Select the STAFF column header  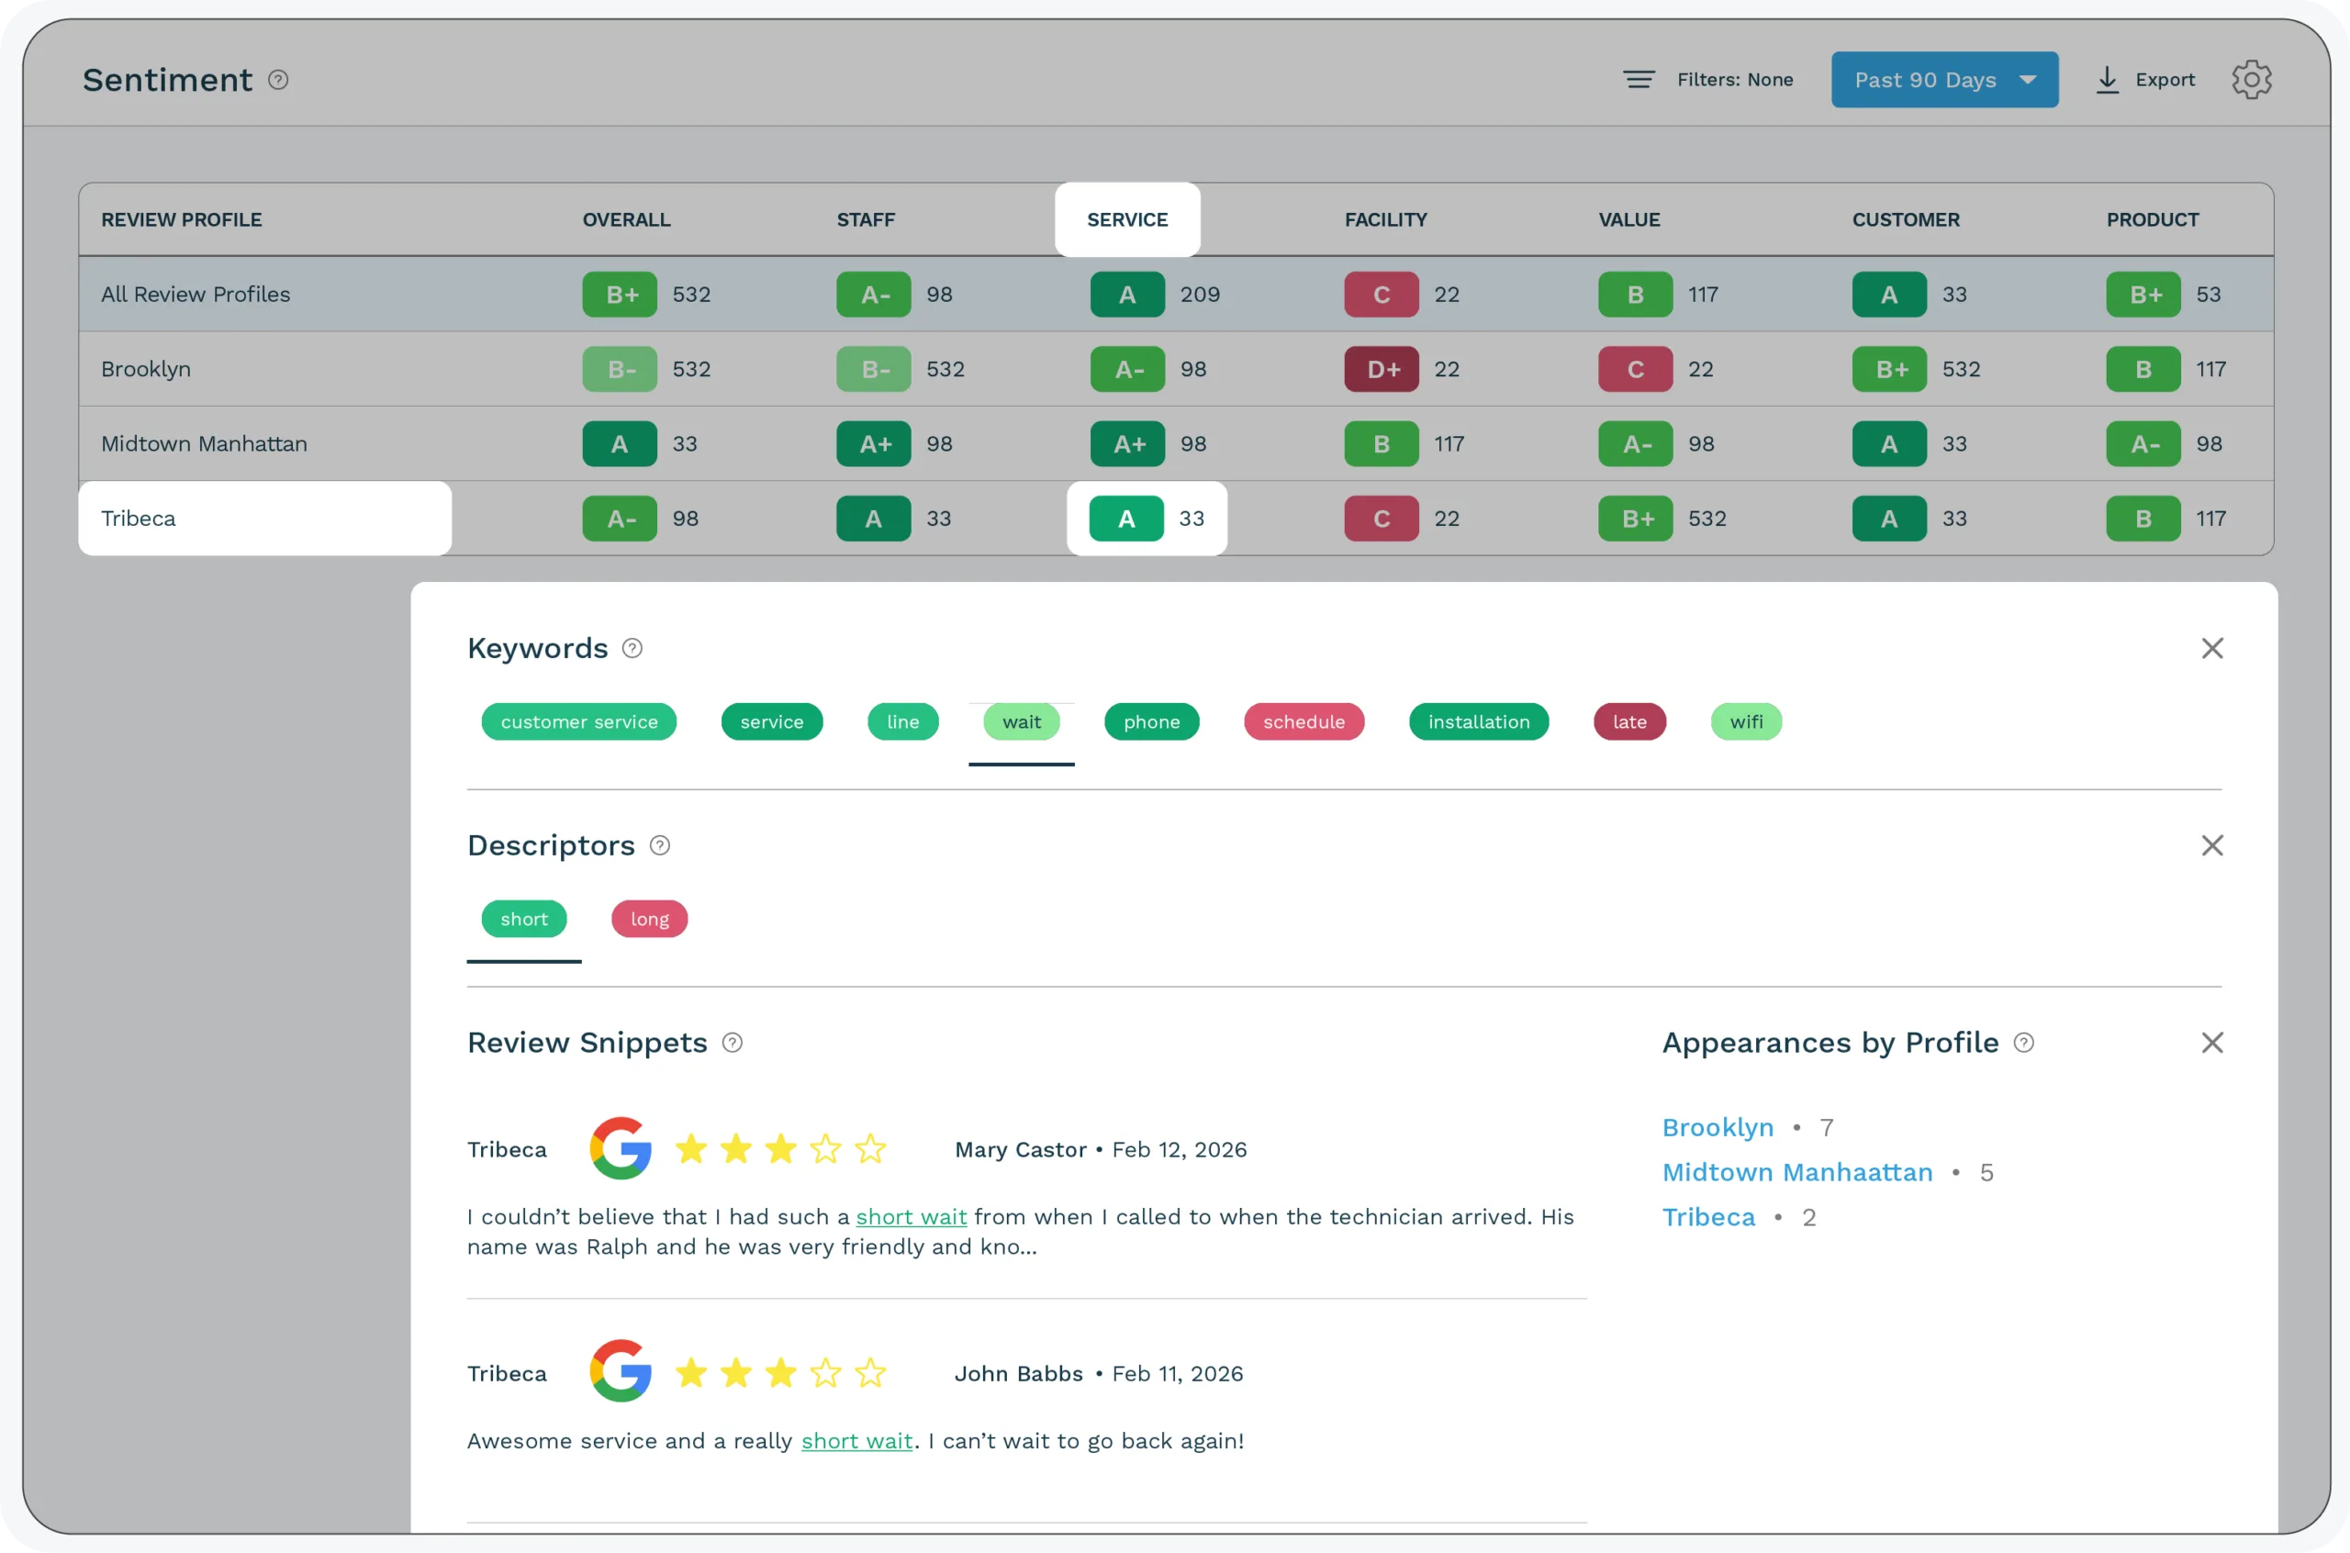tap(866, 220)
